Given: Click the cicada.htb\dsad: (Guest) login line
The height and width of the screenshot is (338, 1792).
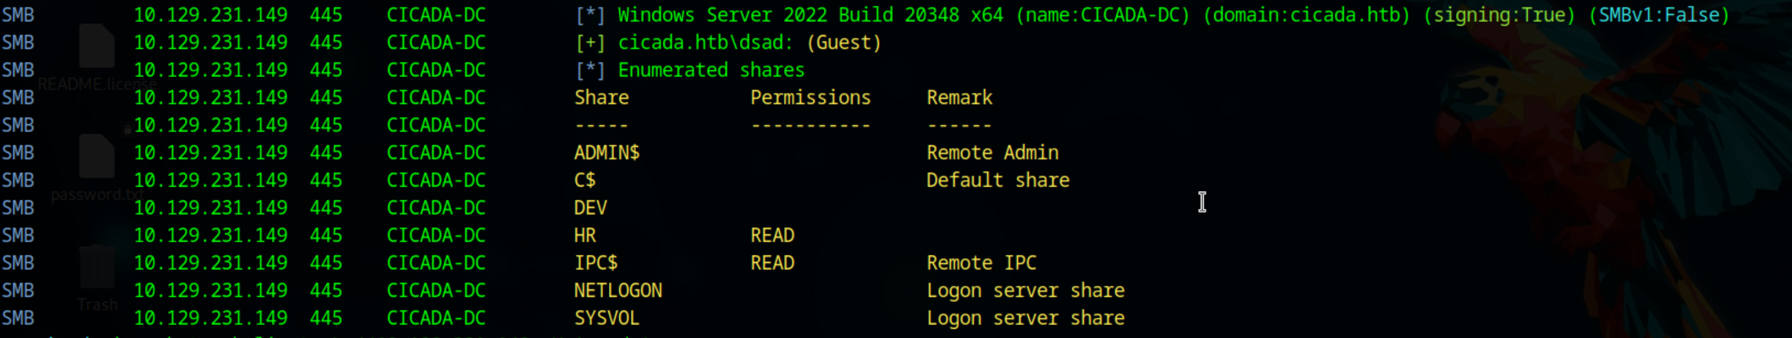Looking at the screenshot, I should click(749, 43).
